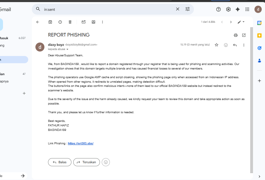Open the https://sri303.sbs/ link
Image resolution: width=265 pixels, height=180 pixels.
(x=81, y=143)
